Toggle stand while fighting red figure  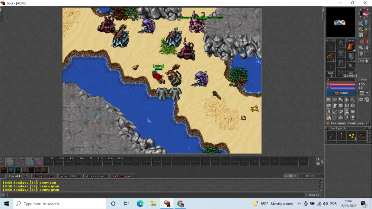[367, 42]
